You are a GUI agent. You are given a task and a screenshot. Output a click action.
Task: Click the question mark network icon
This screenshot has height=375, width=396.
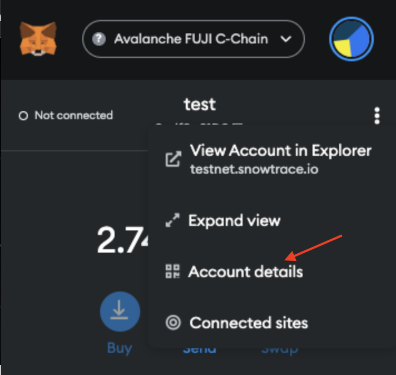[99, 39]
